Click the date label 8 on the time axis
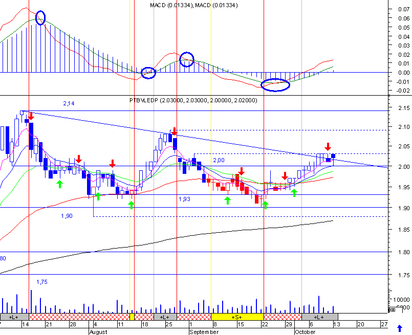The height and width of the screenshot is (335, 412). [x=215, y=324]
